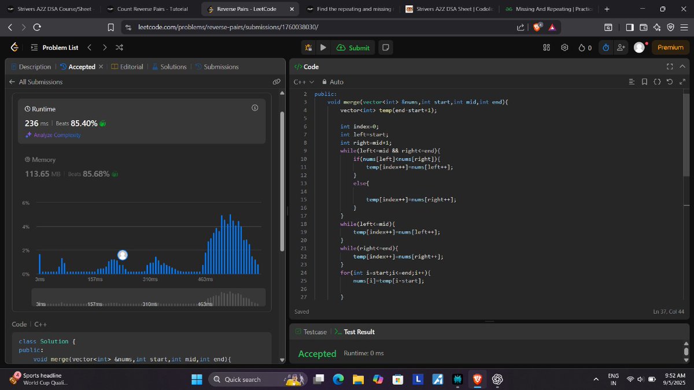Open the Brave Wallet icon
Image resolution: width=694 pixels, height=390 pixels.
pos(643,27)
